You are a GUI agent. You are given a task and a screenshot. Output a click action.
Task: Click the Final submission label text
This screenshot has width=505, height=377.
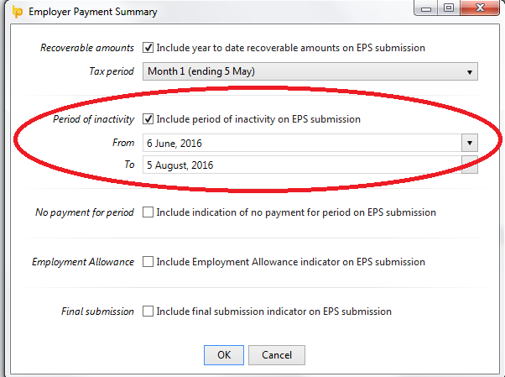[97, 312]
